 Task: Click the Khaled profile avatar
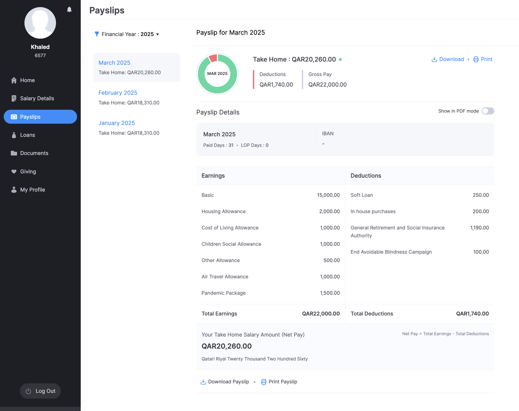[40, 23]
